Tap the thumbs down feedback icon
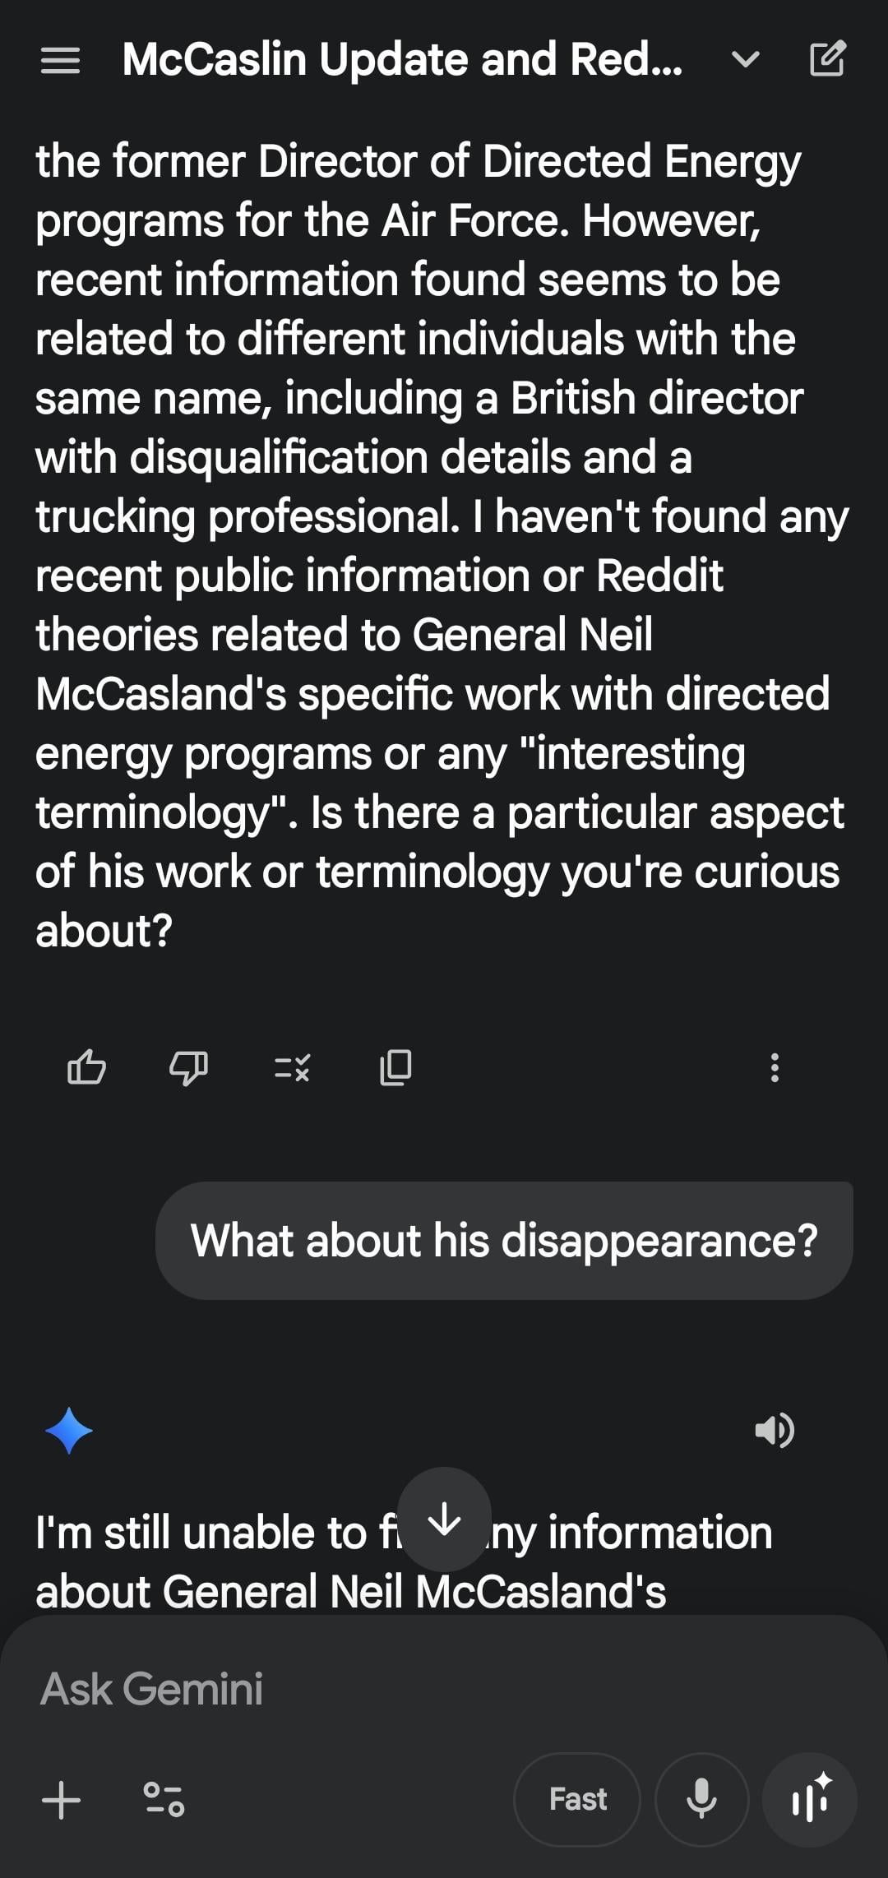 click(x=188, y=1067)
